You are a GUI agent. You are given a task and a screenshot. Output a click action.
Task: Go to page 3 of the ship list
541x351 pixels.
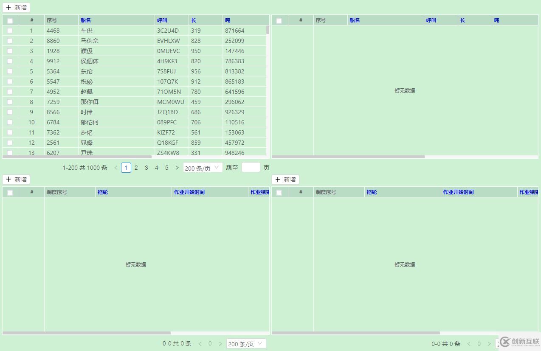coord(147,168)
